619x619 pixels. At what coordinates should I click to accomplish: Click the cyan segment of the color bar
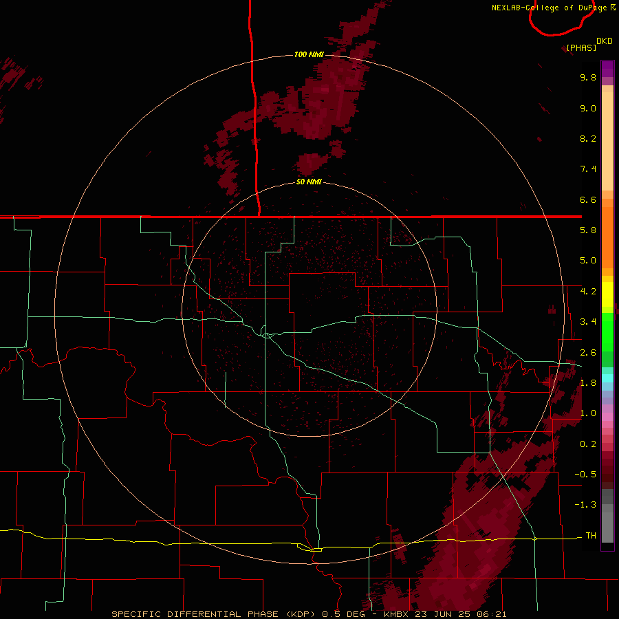click(x=607, y=378)
